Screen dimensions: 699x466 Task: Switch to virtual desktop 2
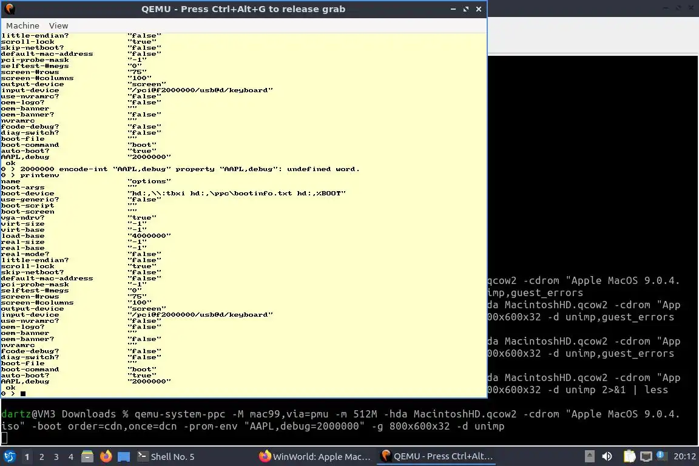click(x=41, y=457)
